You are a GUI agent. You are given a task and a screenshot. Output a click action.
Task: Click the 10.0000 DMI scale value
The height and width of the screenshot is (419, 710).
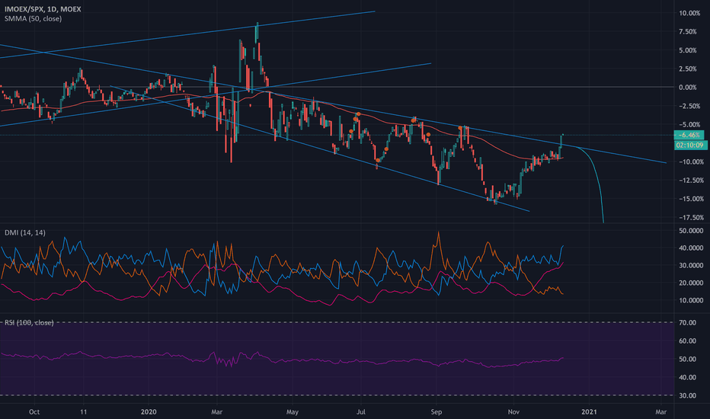tap(690, 300)
